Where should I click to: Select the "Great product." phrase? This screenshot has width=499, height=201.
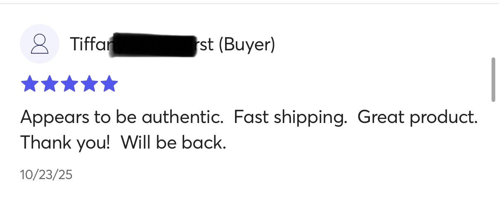[417, 118]
